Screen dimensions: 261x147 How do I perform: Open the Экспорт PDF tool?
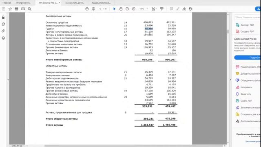[245, 25]
